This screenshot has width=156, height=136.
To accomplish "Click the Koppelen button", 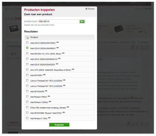I will click(59, 125).
